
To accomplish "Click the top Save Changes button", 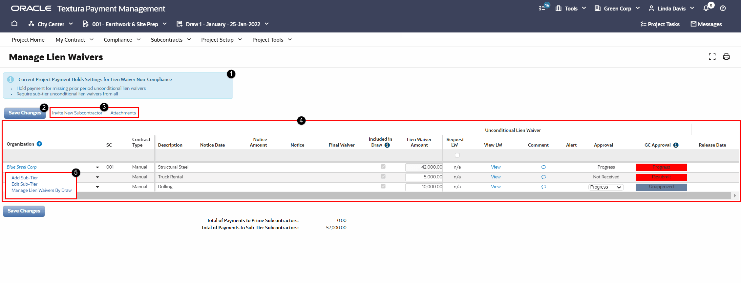I will point(25,113).
